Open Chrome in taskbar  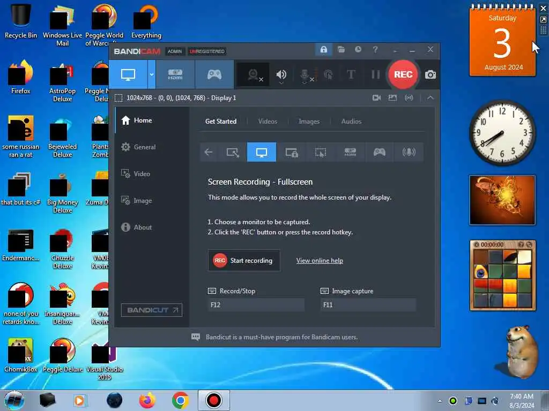click(x=180, y=400)
